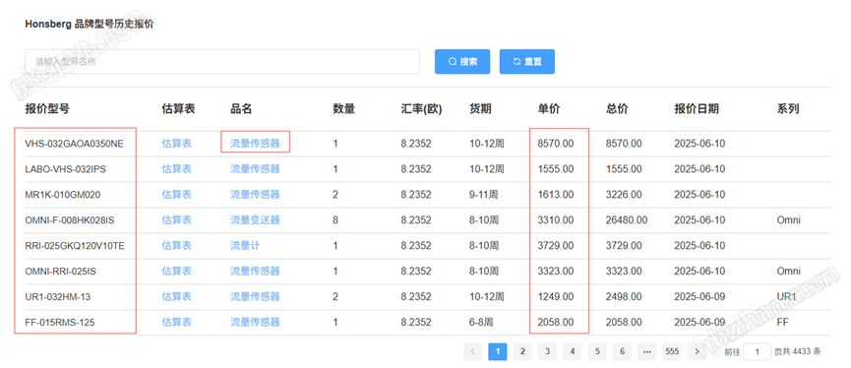
Task: Open 估算表 link for FF-015RMS-125
Action: [176, 323]
